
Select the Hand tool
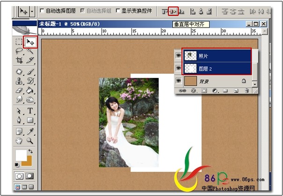(x=19, y=141)
